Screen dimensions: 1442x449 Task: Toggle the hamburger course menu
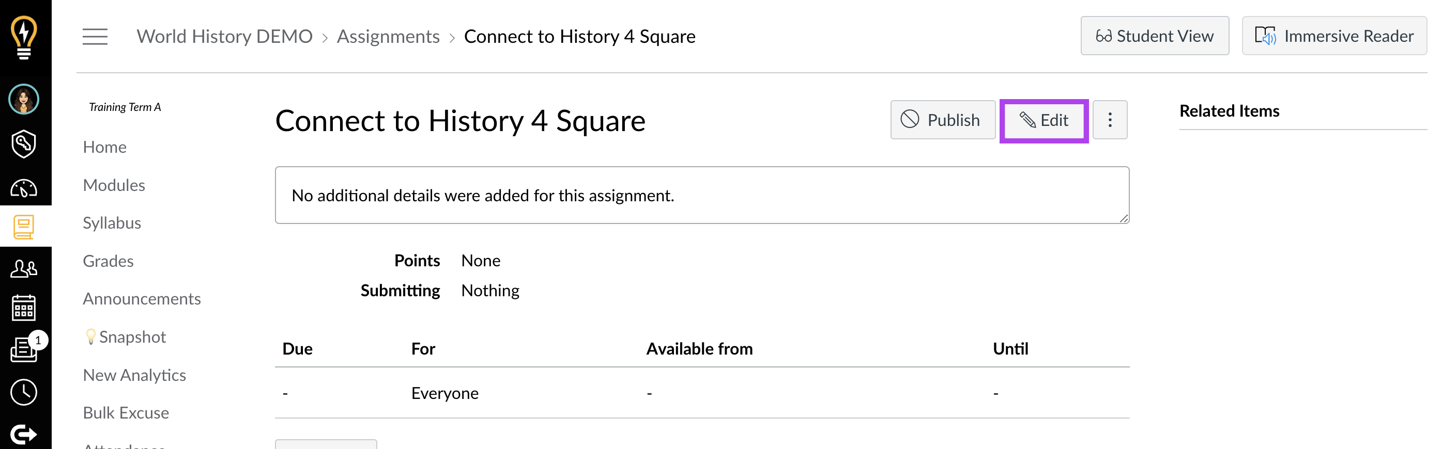[95, 37]
